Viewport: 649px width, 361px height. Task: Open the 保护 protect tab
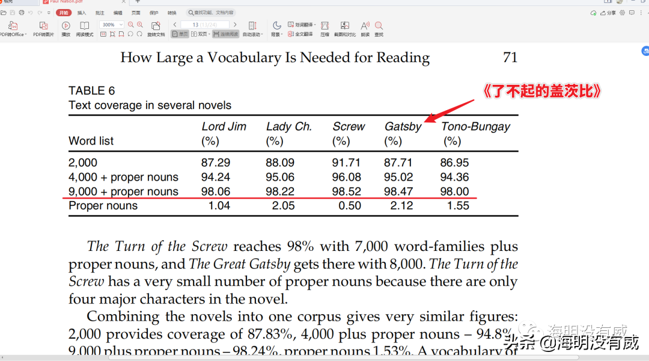pos(154,13)
